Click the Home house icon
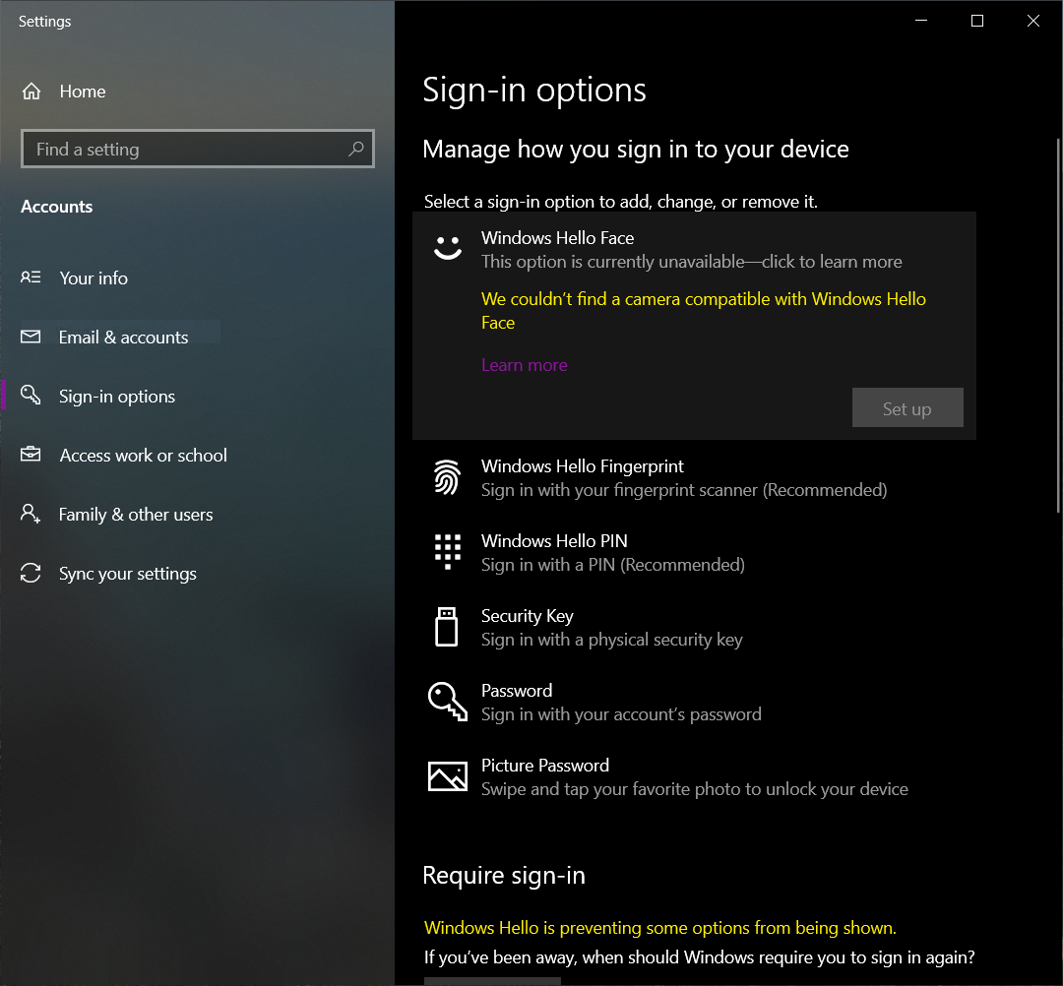This screenshot has width=1063, height=986. 31,91
